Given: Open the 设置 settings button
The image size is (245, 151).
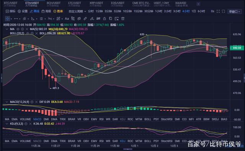Looking at the screenshot, I should (23, 11).
